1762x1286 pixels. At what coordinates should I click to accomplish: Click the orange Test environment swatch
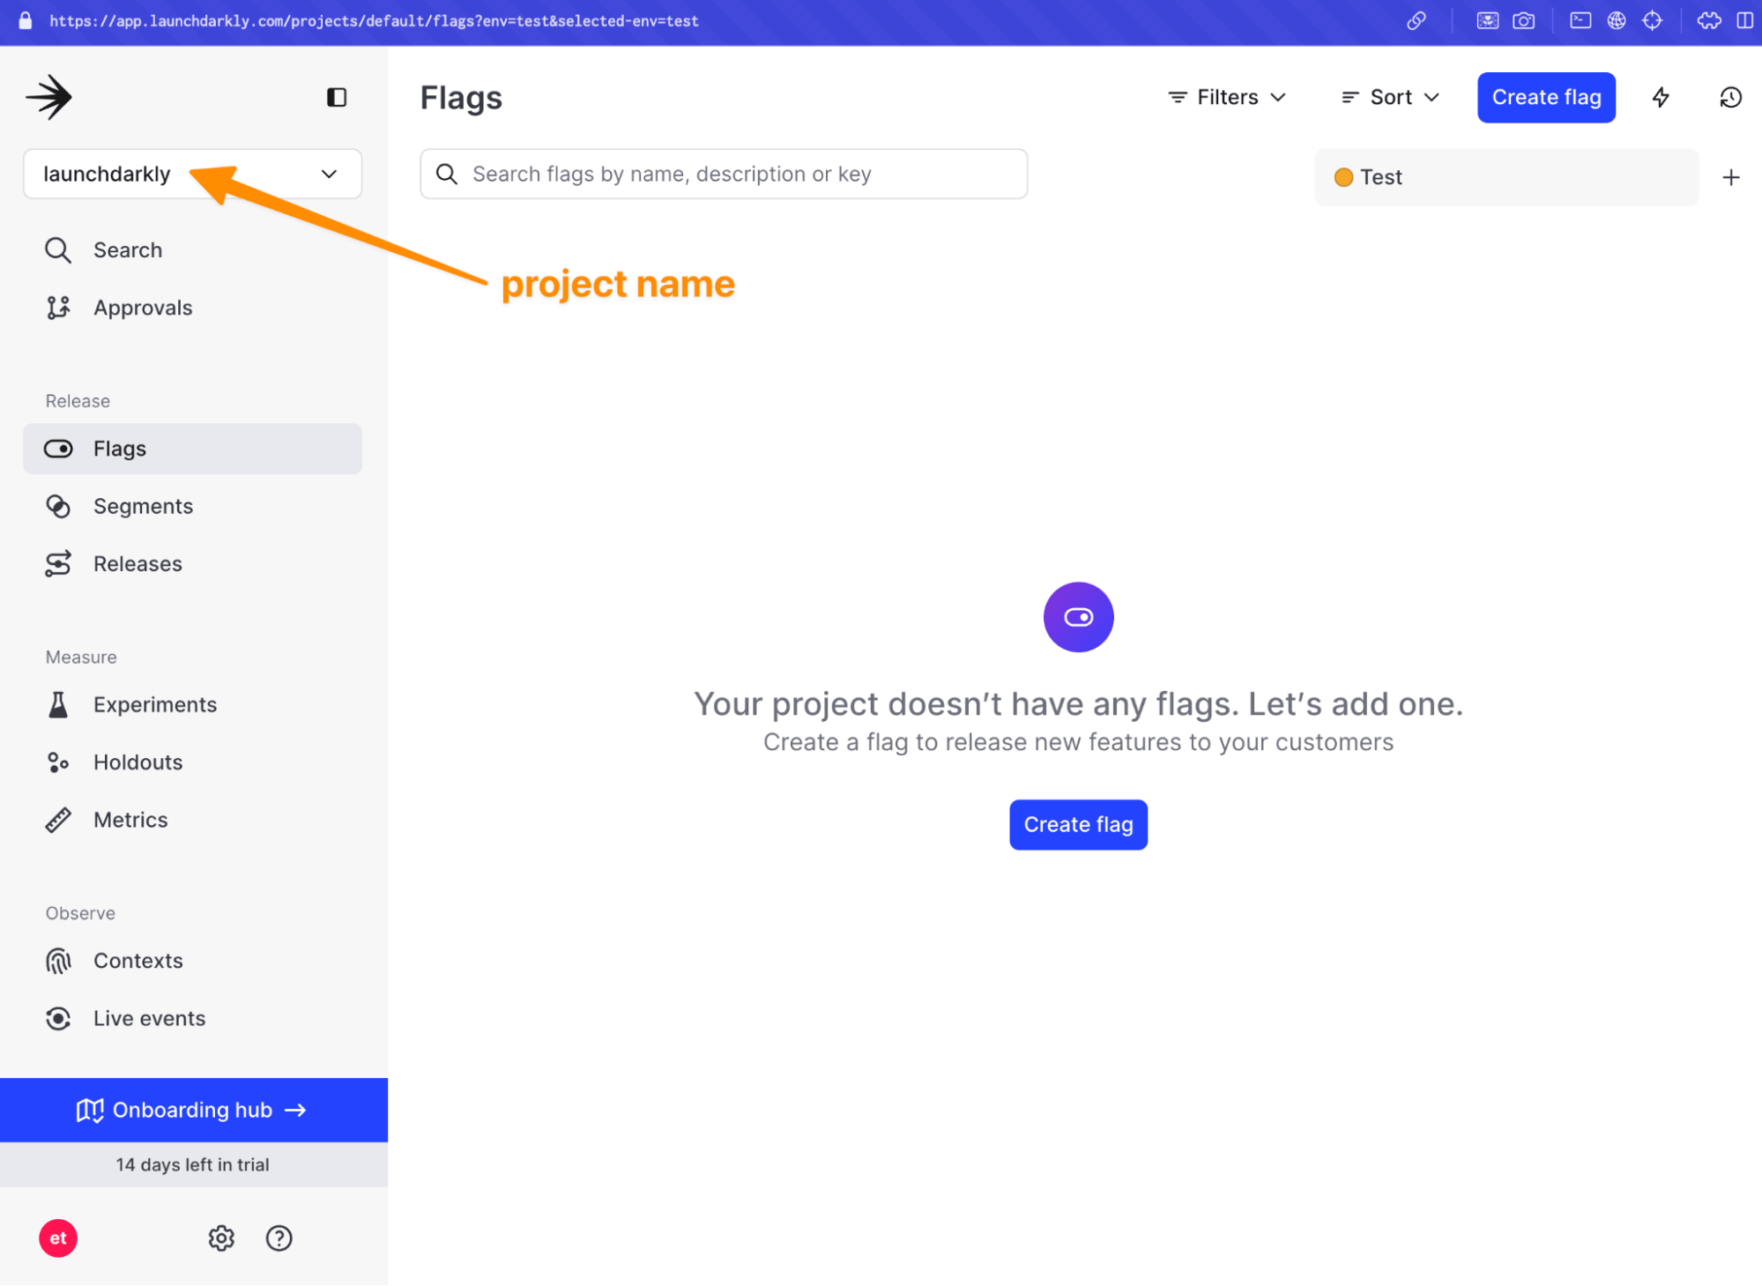click(x=1343, y=177)
